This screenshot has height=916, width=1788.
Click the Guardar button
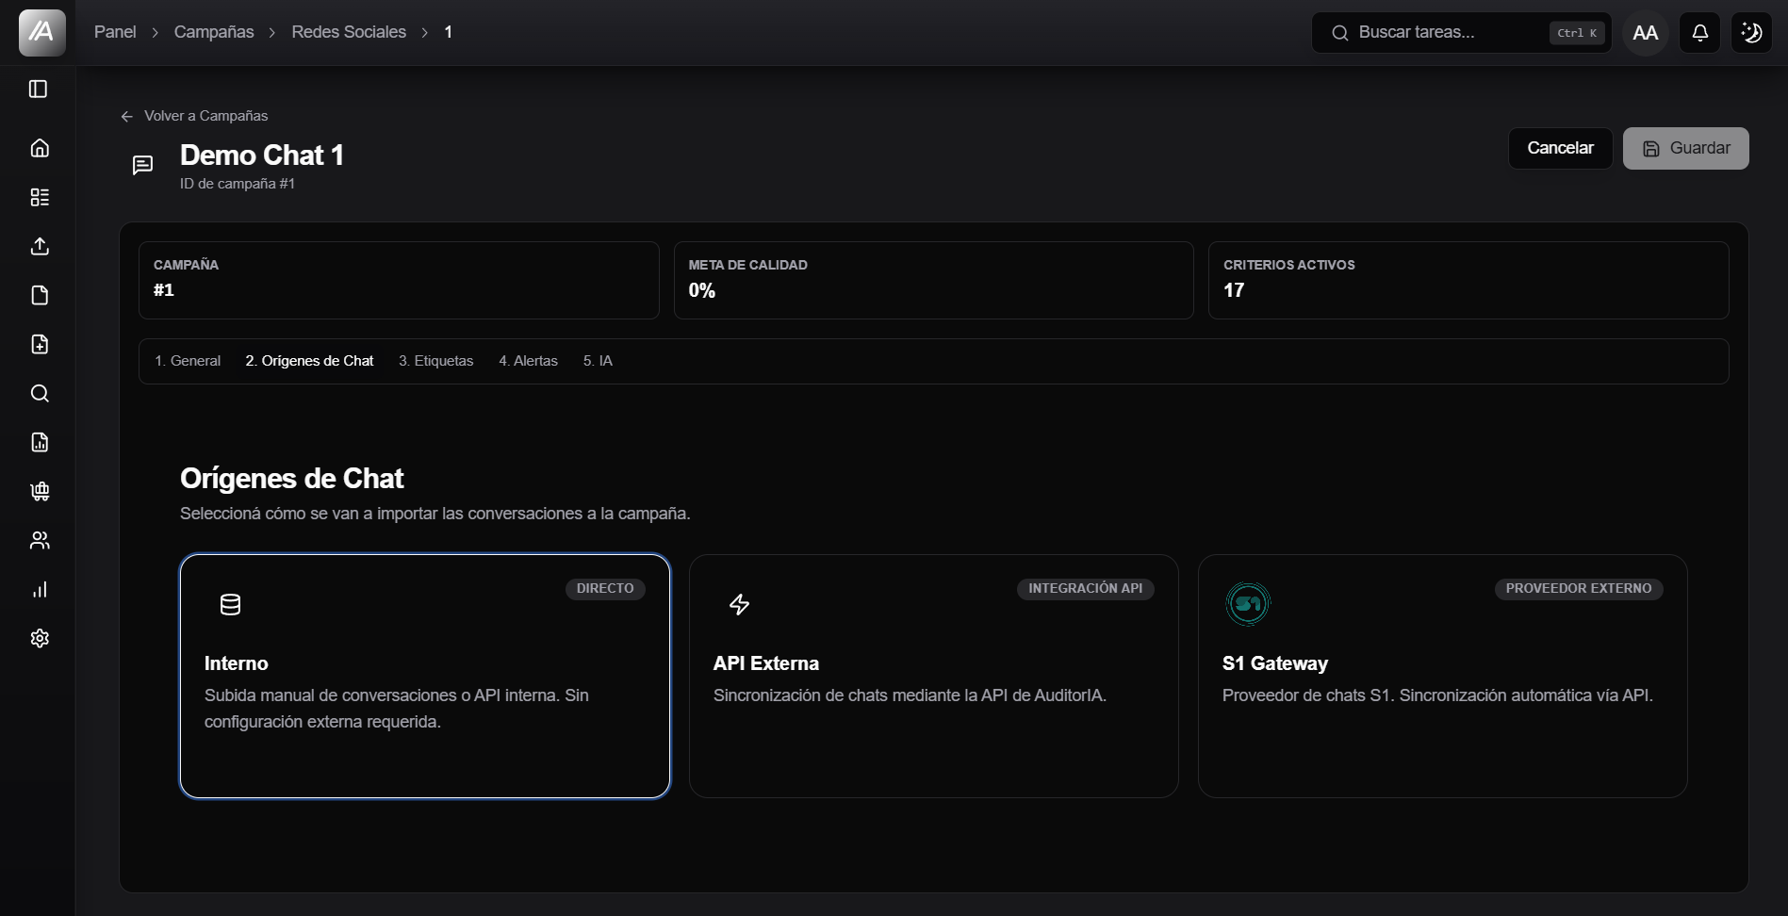(1685, 148)
